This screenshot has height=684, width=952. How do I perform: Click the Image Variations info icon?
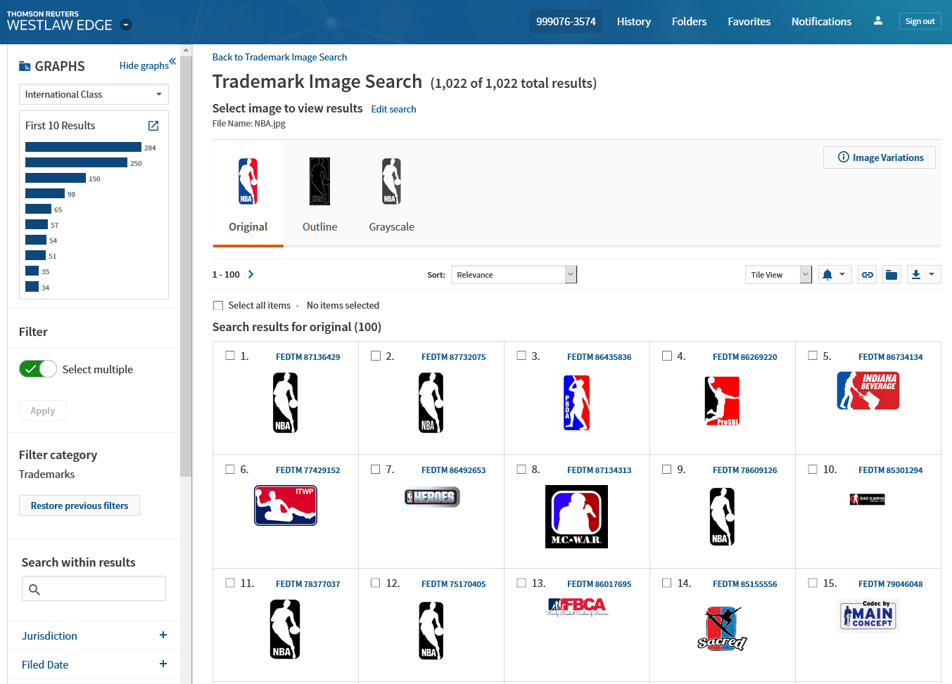(843, 157)
